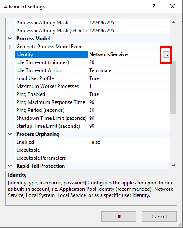
Task: Confirm settings with the OK button
Action: click(x=119, y=217)
